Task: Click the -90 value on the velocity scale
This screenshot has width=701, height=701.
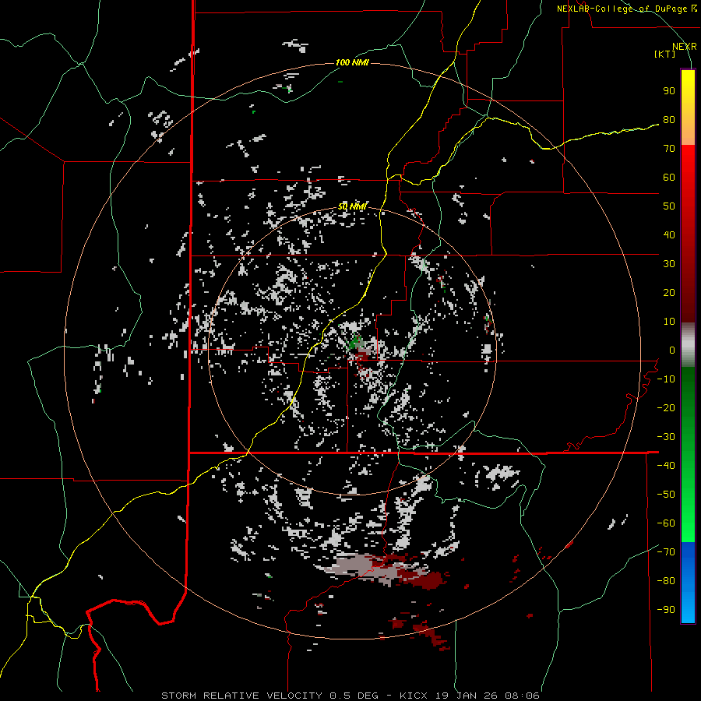Action: pos(666,610)
